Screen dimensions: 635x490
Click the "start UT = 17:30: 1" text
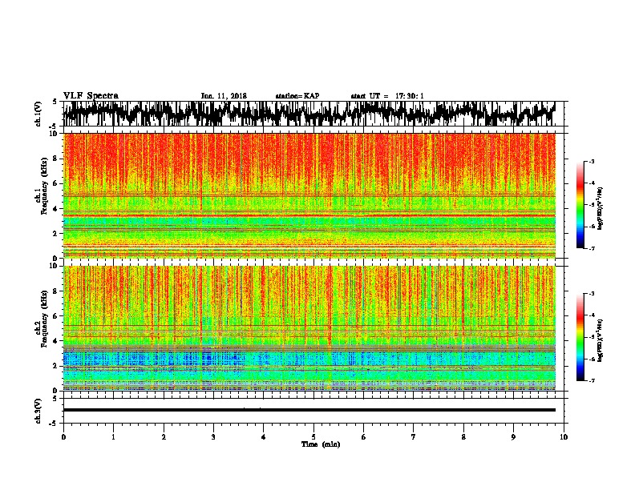387,96
